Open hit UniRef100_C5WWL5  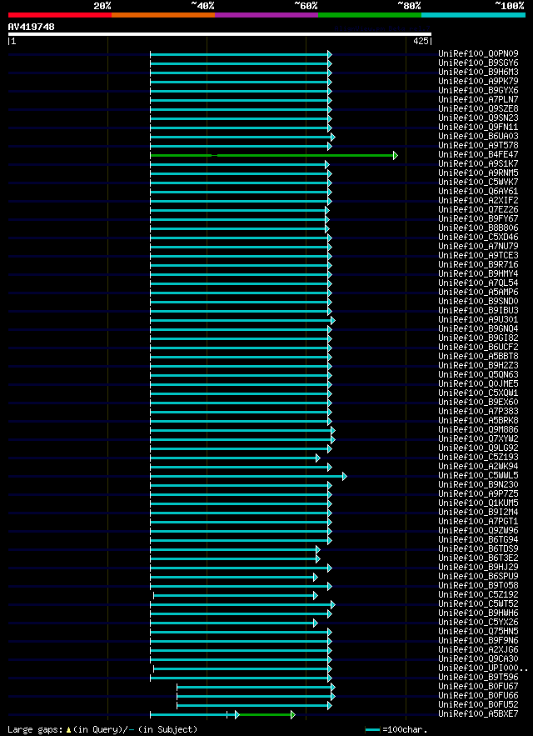point(479,476)
